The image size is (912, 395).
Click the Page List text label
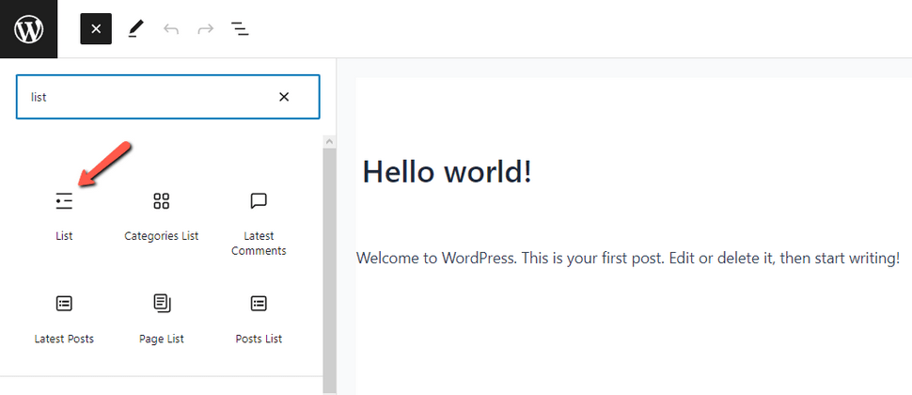click(161, 339)
